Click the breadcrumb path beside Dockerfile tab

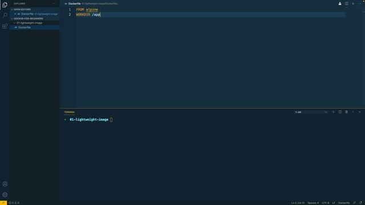[100, 3]
